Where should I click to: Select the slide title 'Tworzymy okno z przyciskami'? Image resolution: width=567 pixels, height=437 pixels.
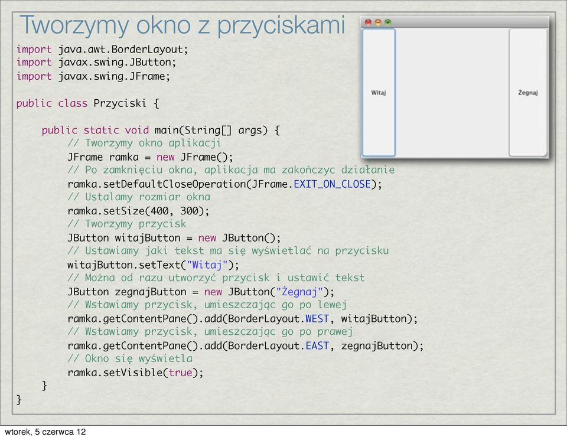pos(183,25)
